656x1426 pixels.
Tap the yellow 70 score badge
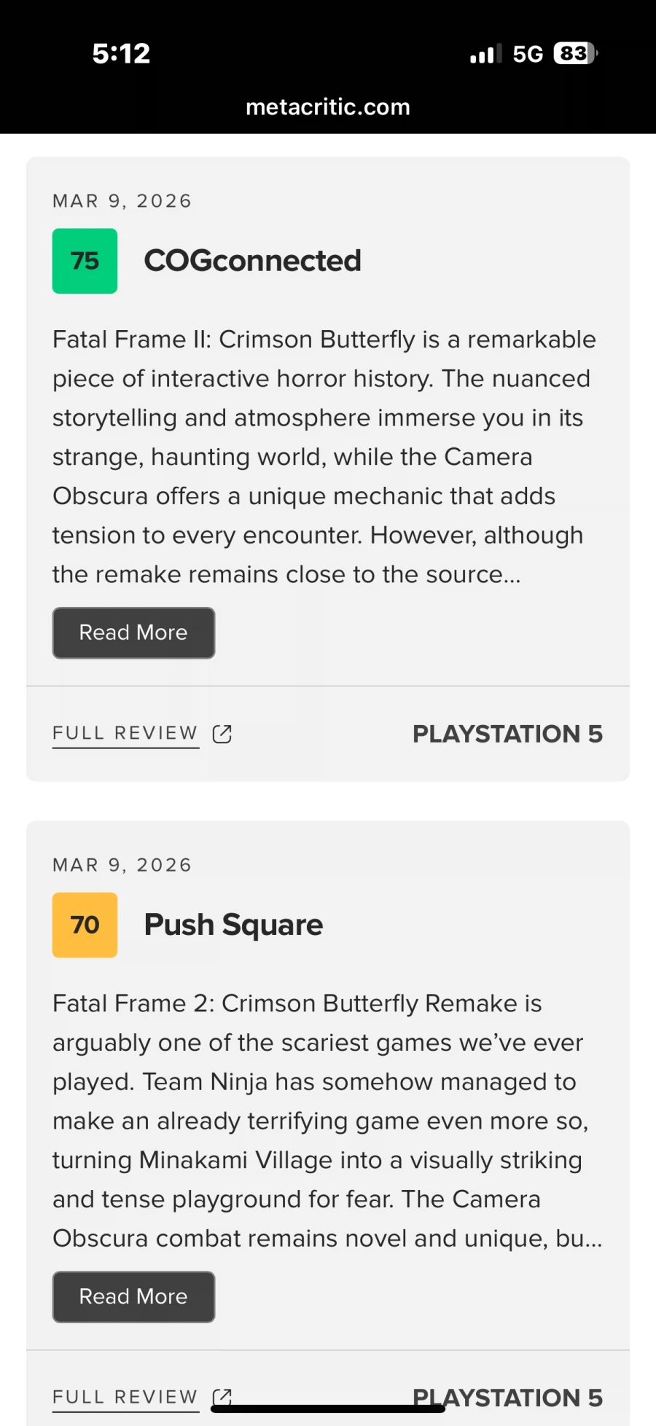pos(85,925)
